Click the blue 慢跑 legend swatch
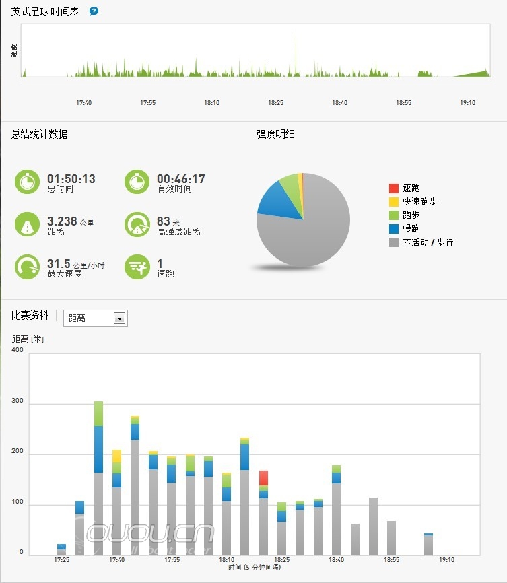507x583 pixels. coord(394,229)
